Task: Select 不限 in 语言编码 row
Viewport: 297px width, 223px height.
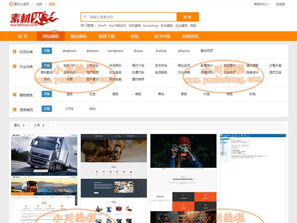Action: (x=47, y=109)
